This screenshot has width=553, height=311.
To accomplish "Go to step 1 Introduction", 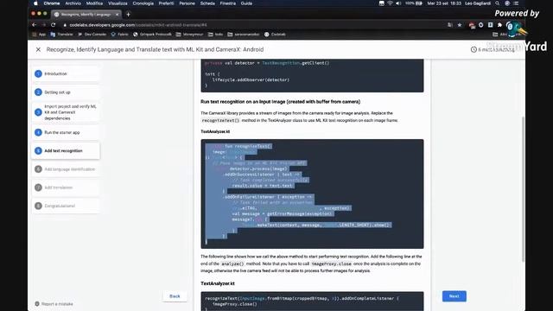I will point(66,73).
